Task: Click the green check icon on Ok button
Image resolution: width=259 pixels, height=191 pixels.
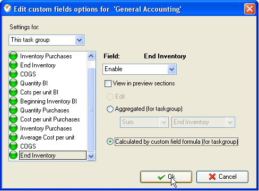Action: pyautogui.click(x=161, y=177)
